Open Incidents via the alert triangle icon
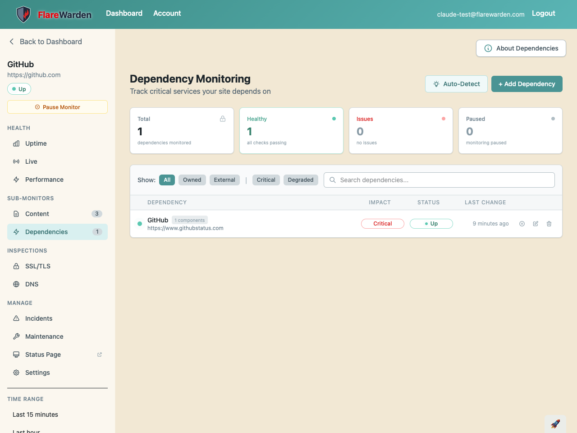 pyautogui.click(x=16, y=318)
